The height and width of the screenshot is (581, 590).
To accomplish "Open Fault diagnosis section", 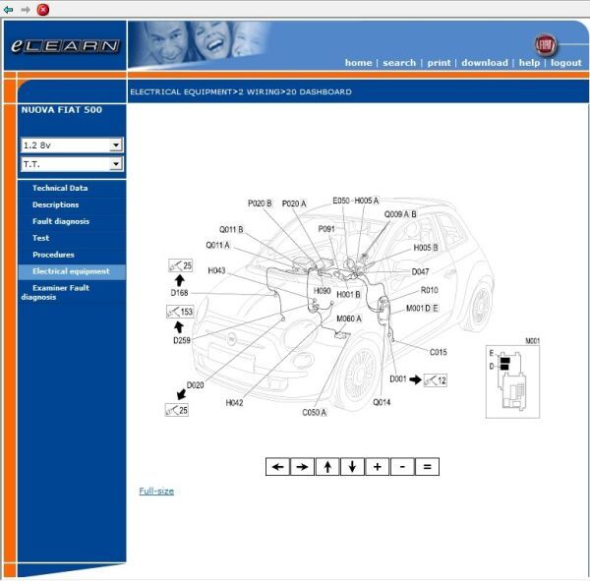I will [61, 221].
